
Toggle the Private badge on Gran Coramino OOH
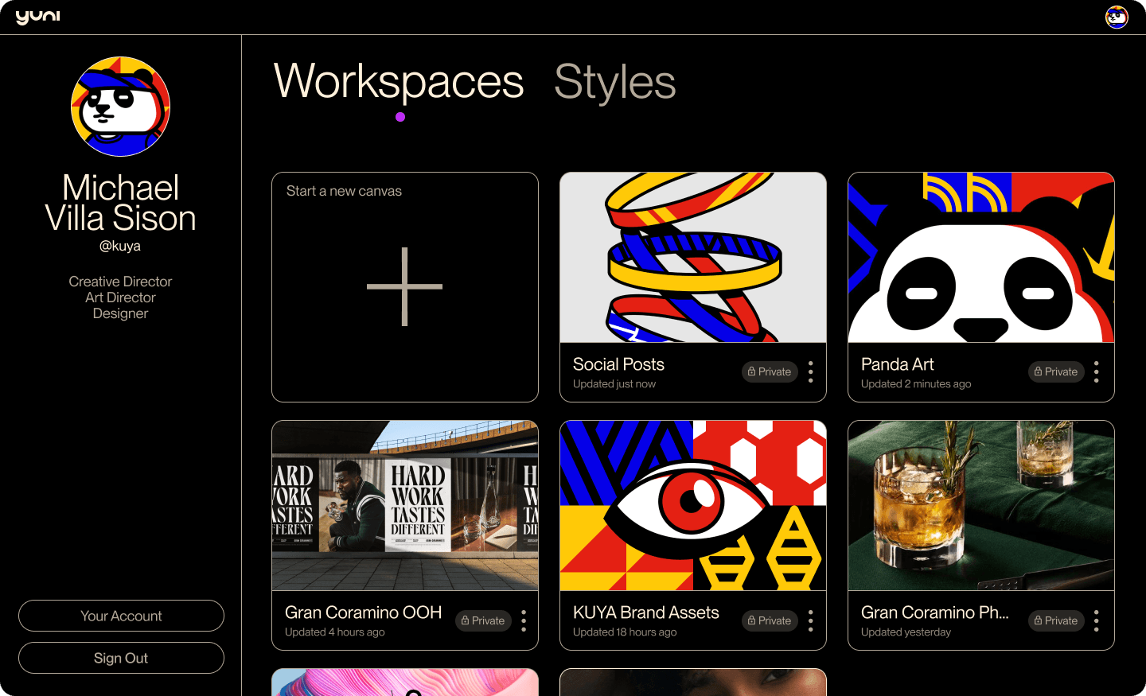pos(483,620)
